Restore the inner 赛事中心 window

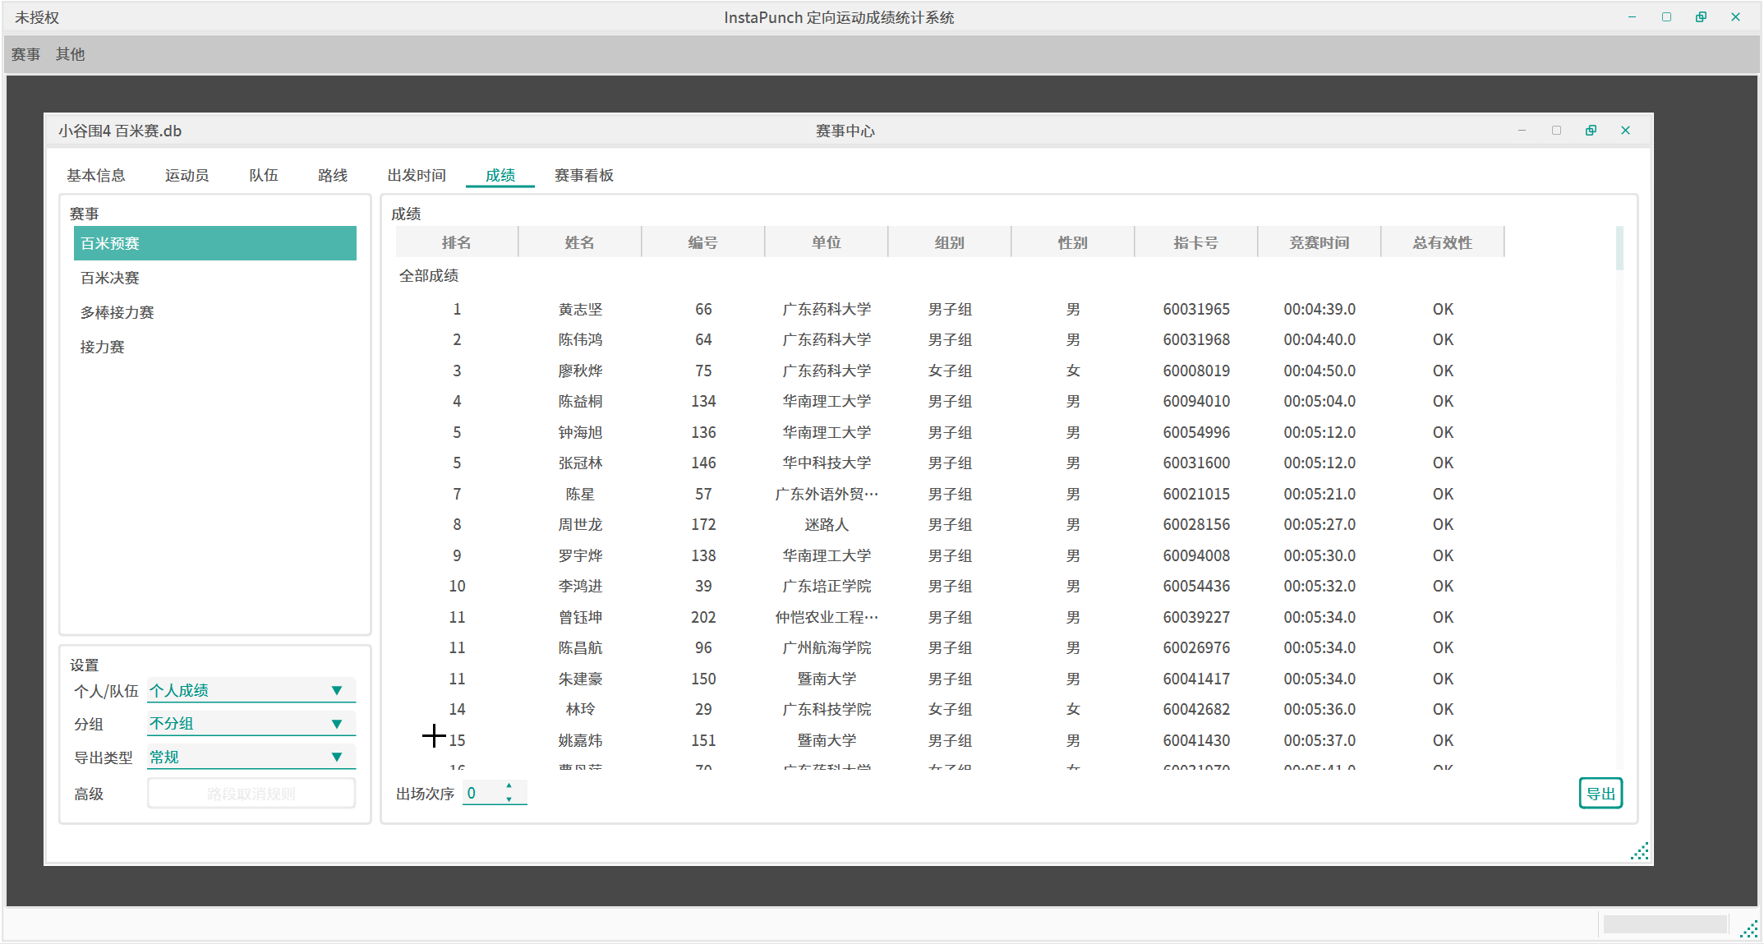[x=1591, y=131]
